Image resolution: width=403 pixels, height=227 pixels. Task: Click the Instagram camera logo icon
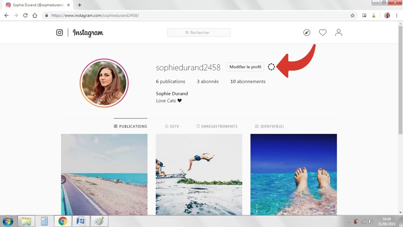click(x=59, y=33)
